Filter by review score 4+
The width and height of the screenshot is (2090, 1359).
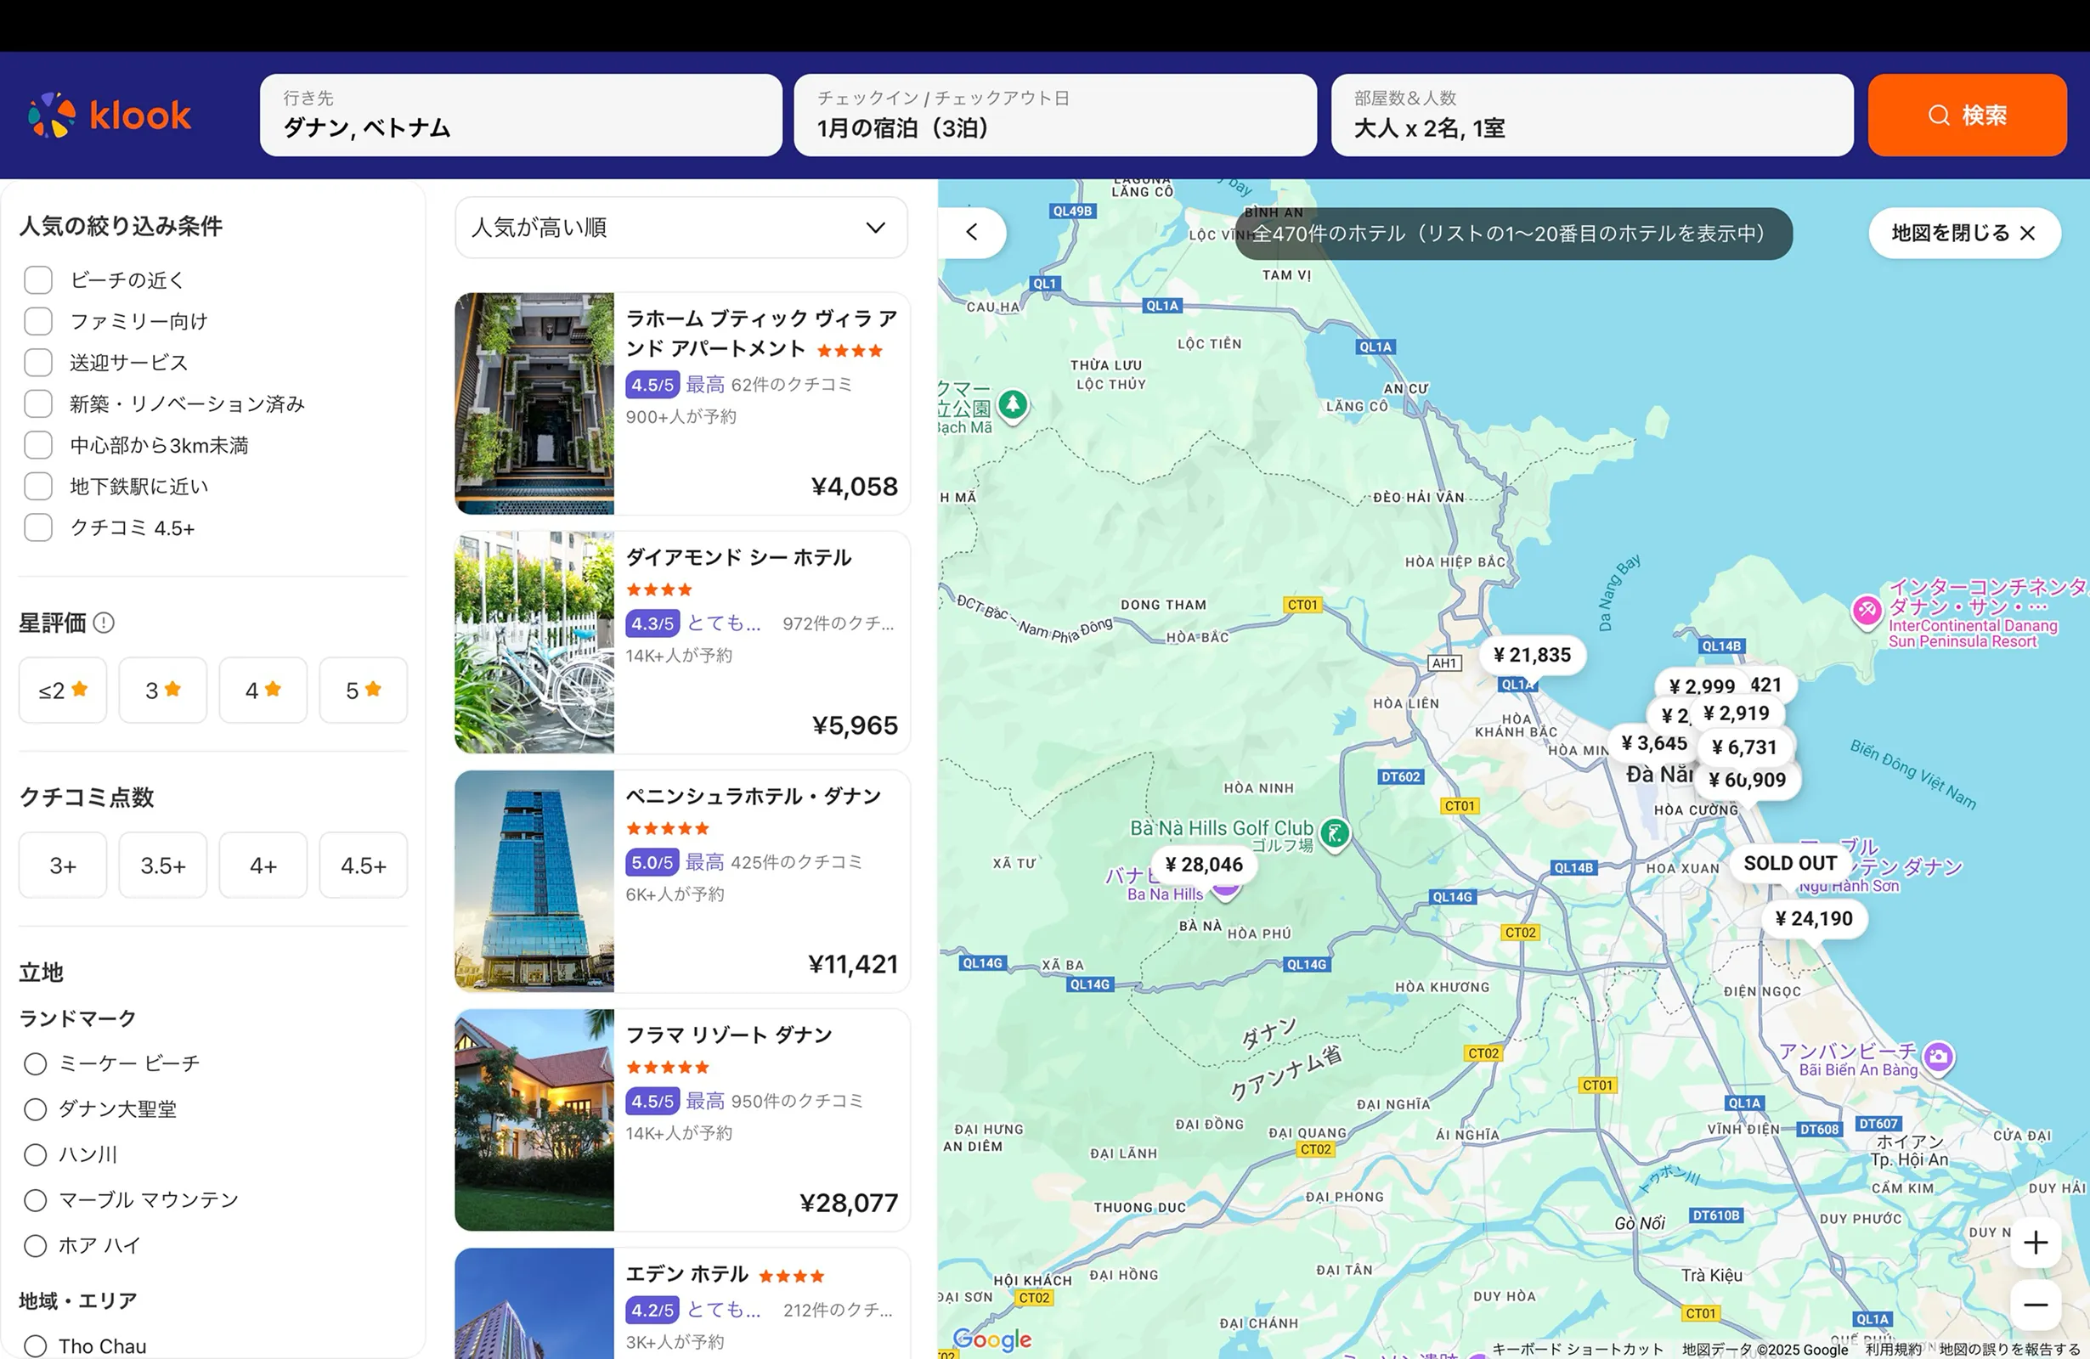[263, 865]
